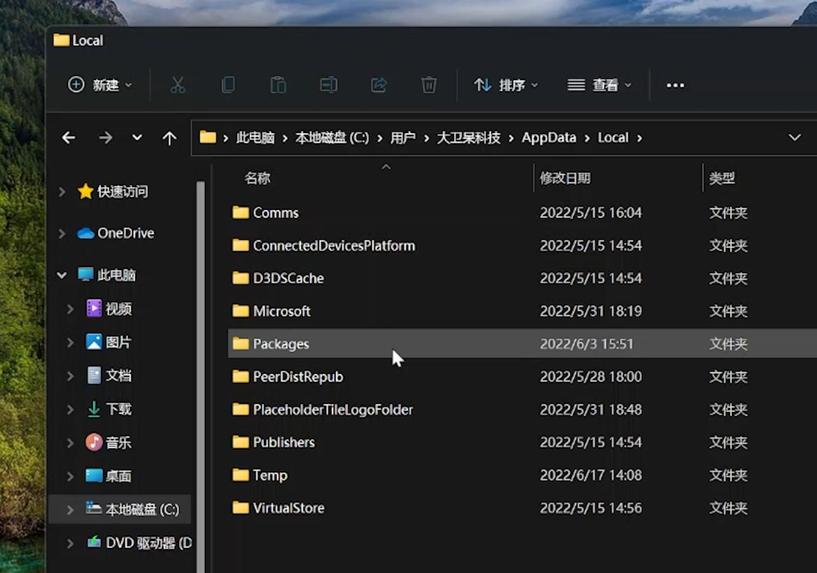Image resolution: width=817 pixels, height=573 pixels.
Task: Expand the 视频 tree node
Action: click(x=70, y=309)
